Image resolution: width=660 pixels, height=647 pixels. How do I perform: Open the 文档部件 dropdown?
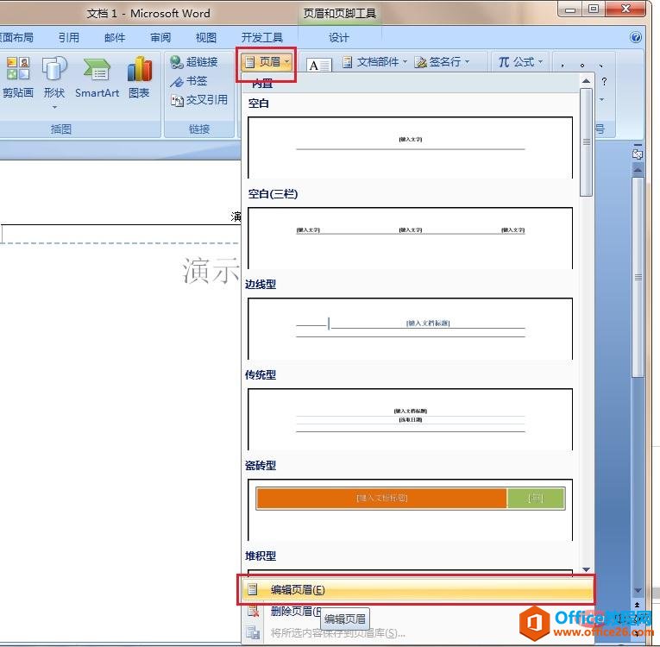374,62
